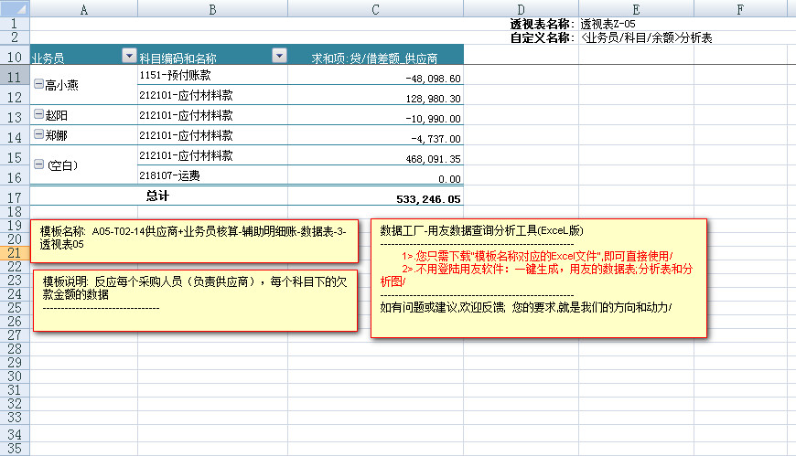796x456 pixels.
Task: Select row 17 header
Action: tap(14, 197)
